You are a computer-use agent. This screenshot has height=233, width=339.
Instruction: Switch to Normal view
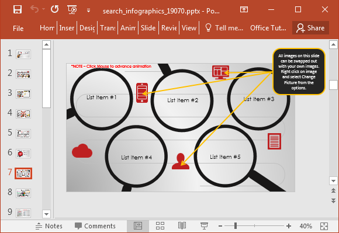[x=138, y=226]
